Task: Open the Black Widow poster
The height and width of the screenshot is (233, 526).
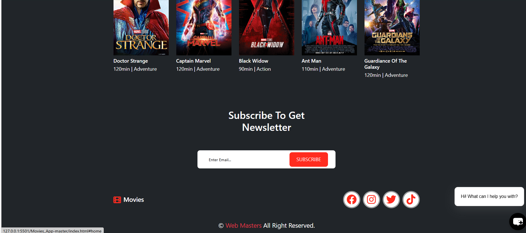Action: point(267,28)
